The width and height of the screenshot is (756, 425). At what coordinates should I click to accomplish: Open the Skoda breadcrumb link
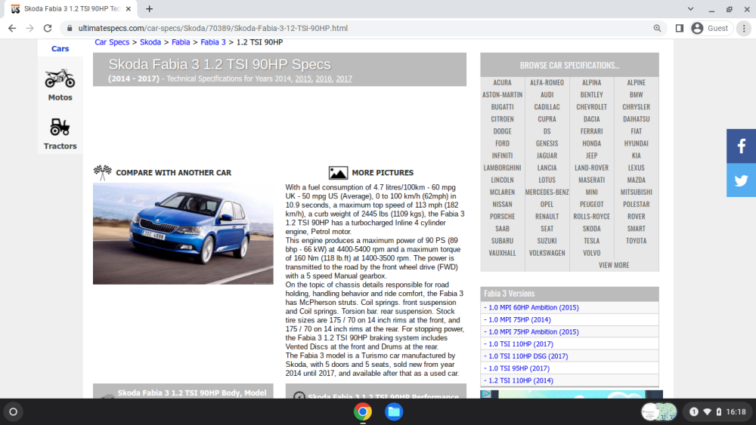pyautogui.click(x=150, y=42)
